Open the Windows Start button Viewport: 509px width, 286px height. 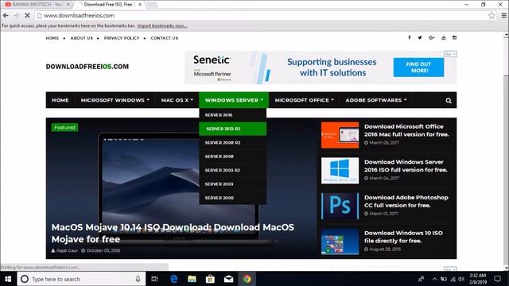click(8, 279)
